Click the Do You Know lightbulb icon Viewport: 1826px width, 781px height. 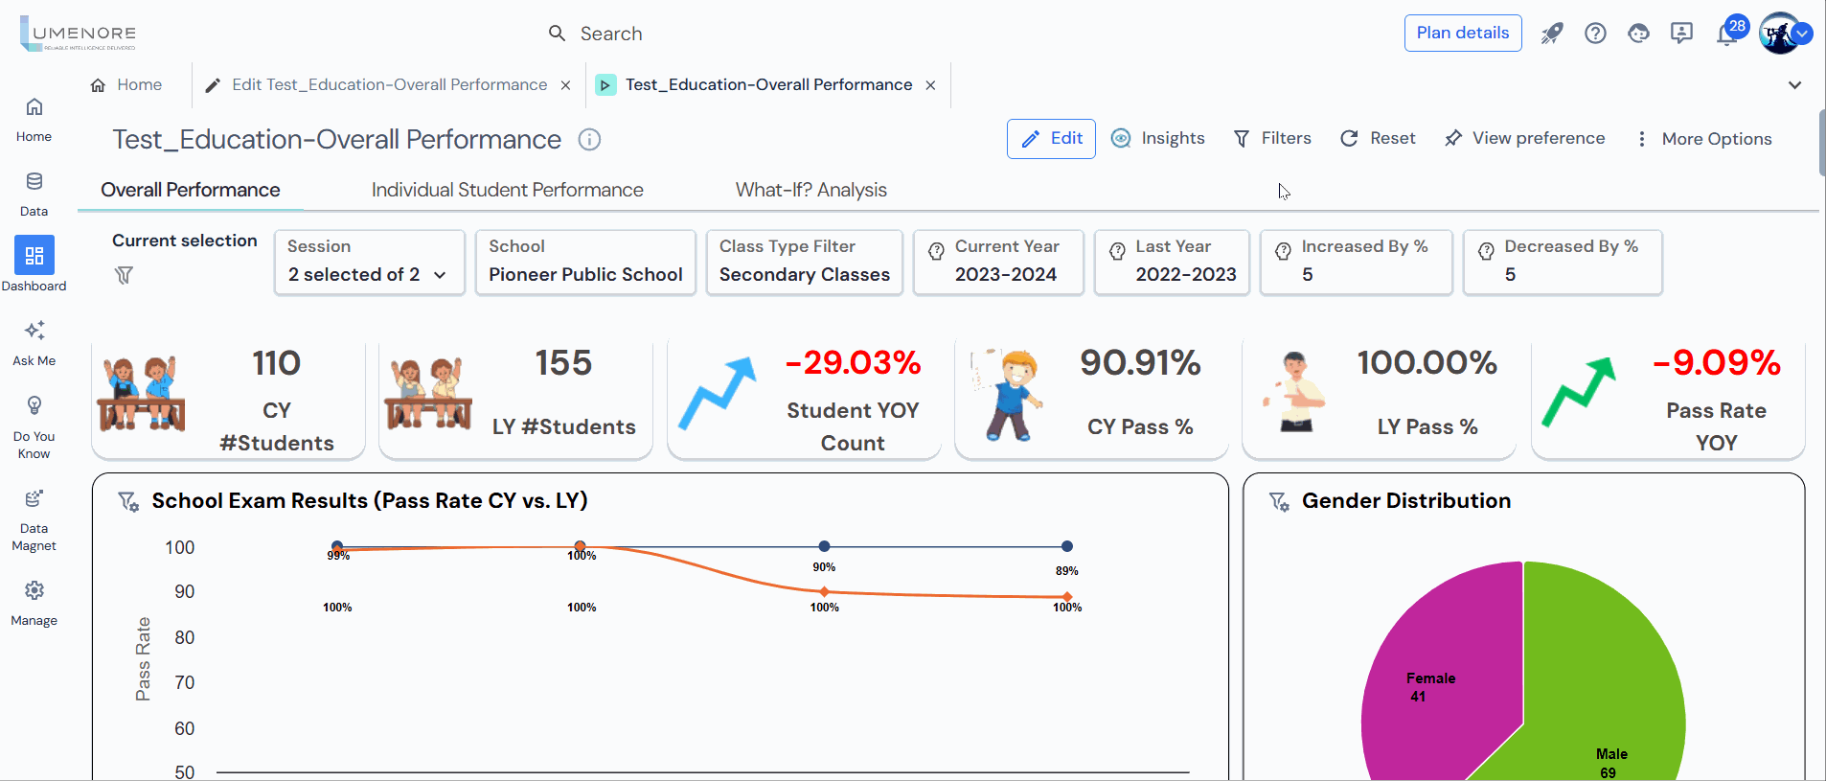pyautogui.click(x=34, y=406)
